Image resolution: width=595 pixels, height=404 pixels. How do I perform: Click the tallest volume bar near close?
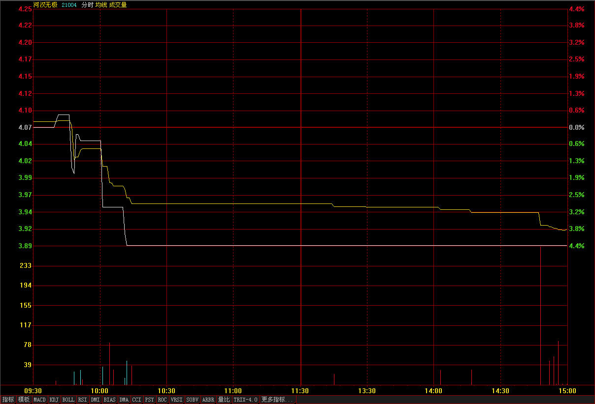click(541, 316)
